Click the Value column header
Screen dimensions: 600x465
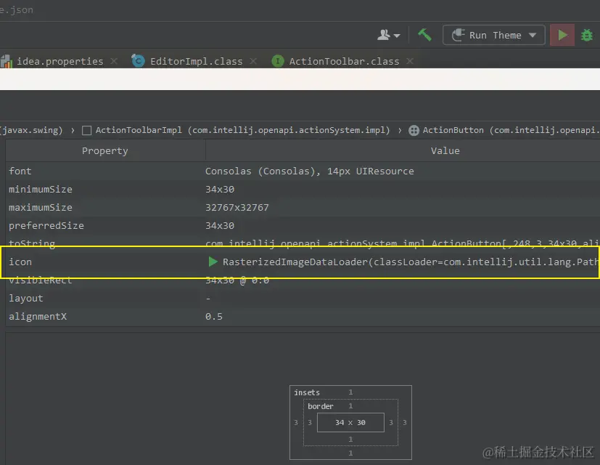click(x=445, y=151)
